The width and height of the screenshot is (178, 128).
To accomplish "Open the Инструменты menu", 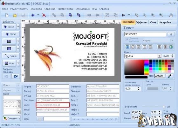I will (x=65, y=9).
